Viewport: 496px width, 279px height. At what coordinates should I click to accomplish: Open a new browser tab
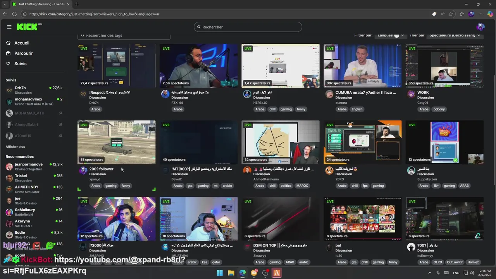pos(77,4)
